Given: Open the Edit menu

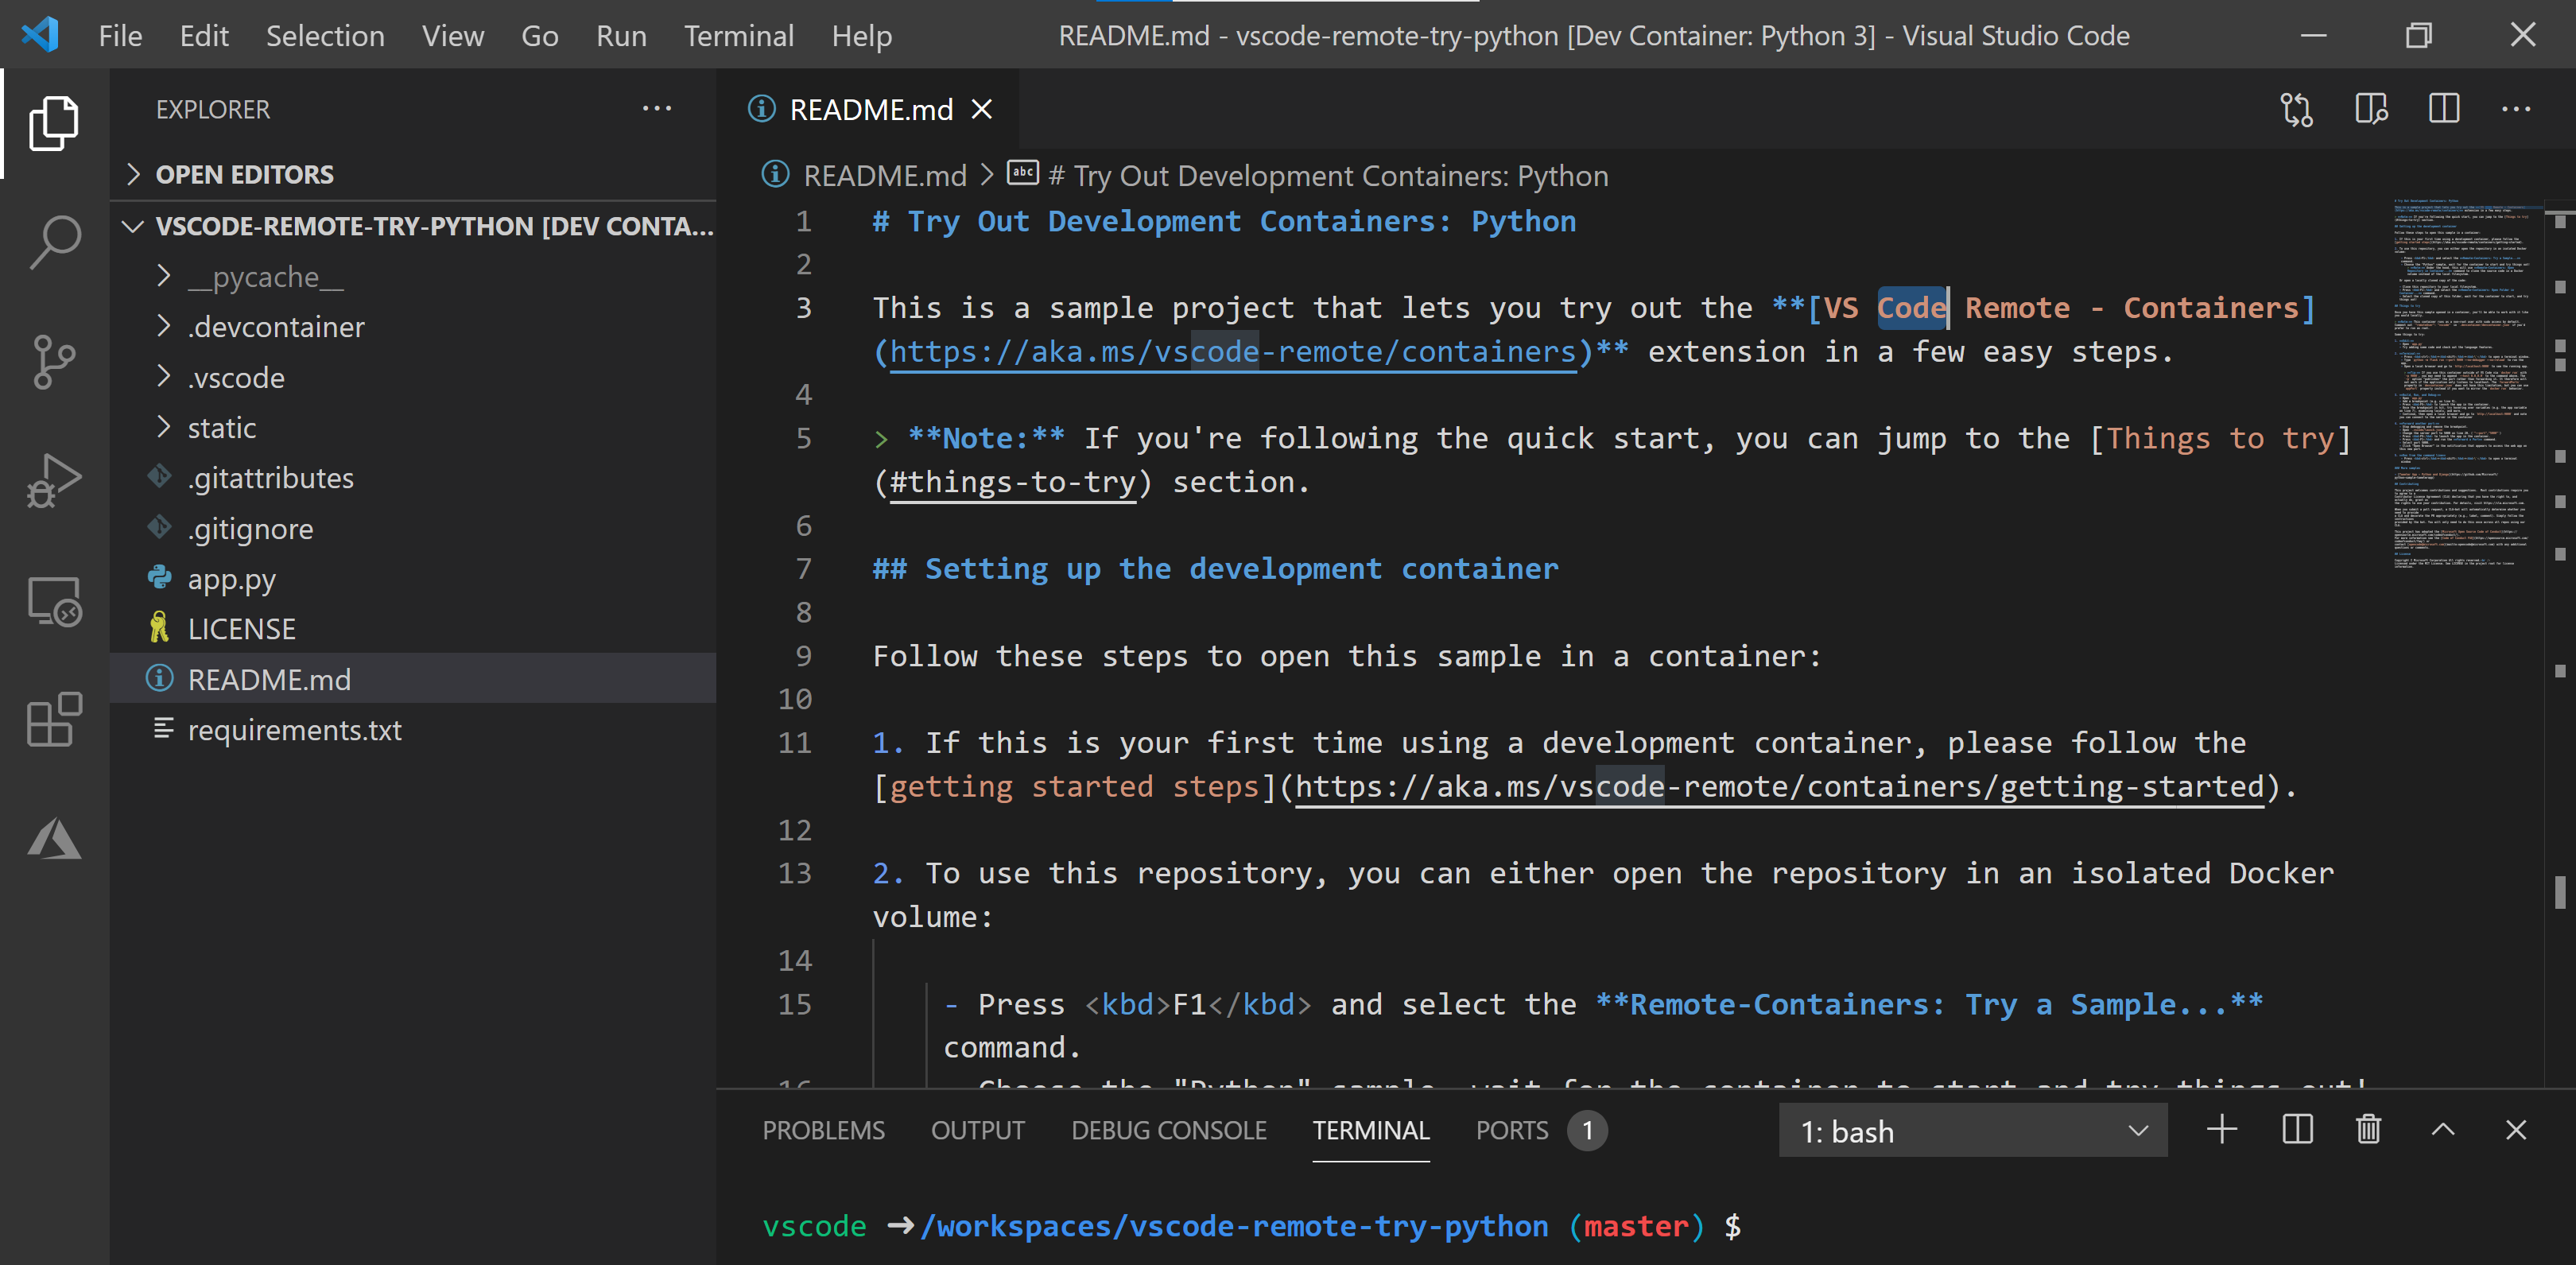Looking at the screenshot, I should (204, 36).
